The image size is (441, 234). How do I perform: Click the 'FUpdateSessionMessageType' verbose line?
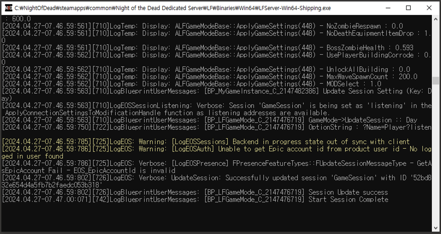(216, 164)
